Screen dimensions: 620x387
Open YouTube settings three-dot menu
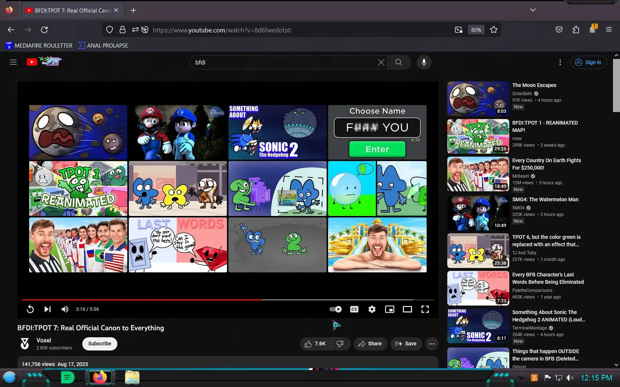(560, 62)
